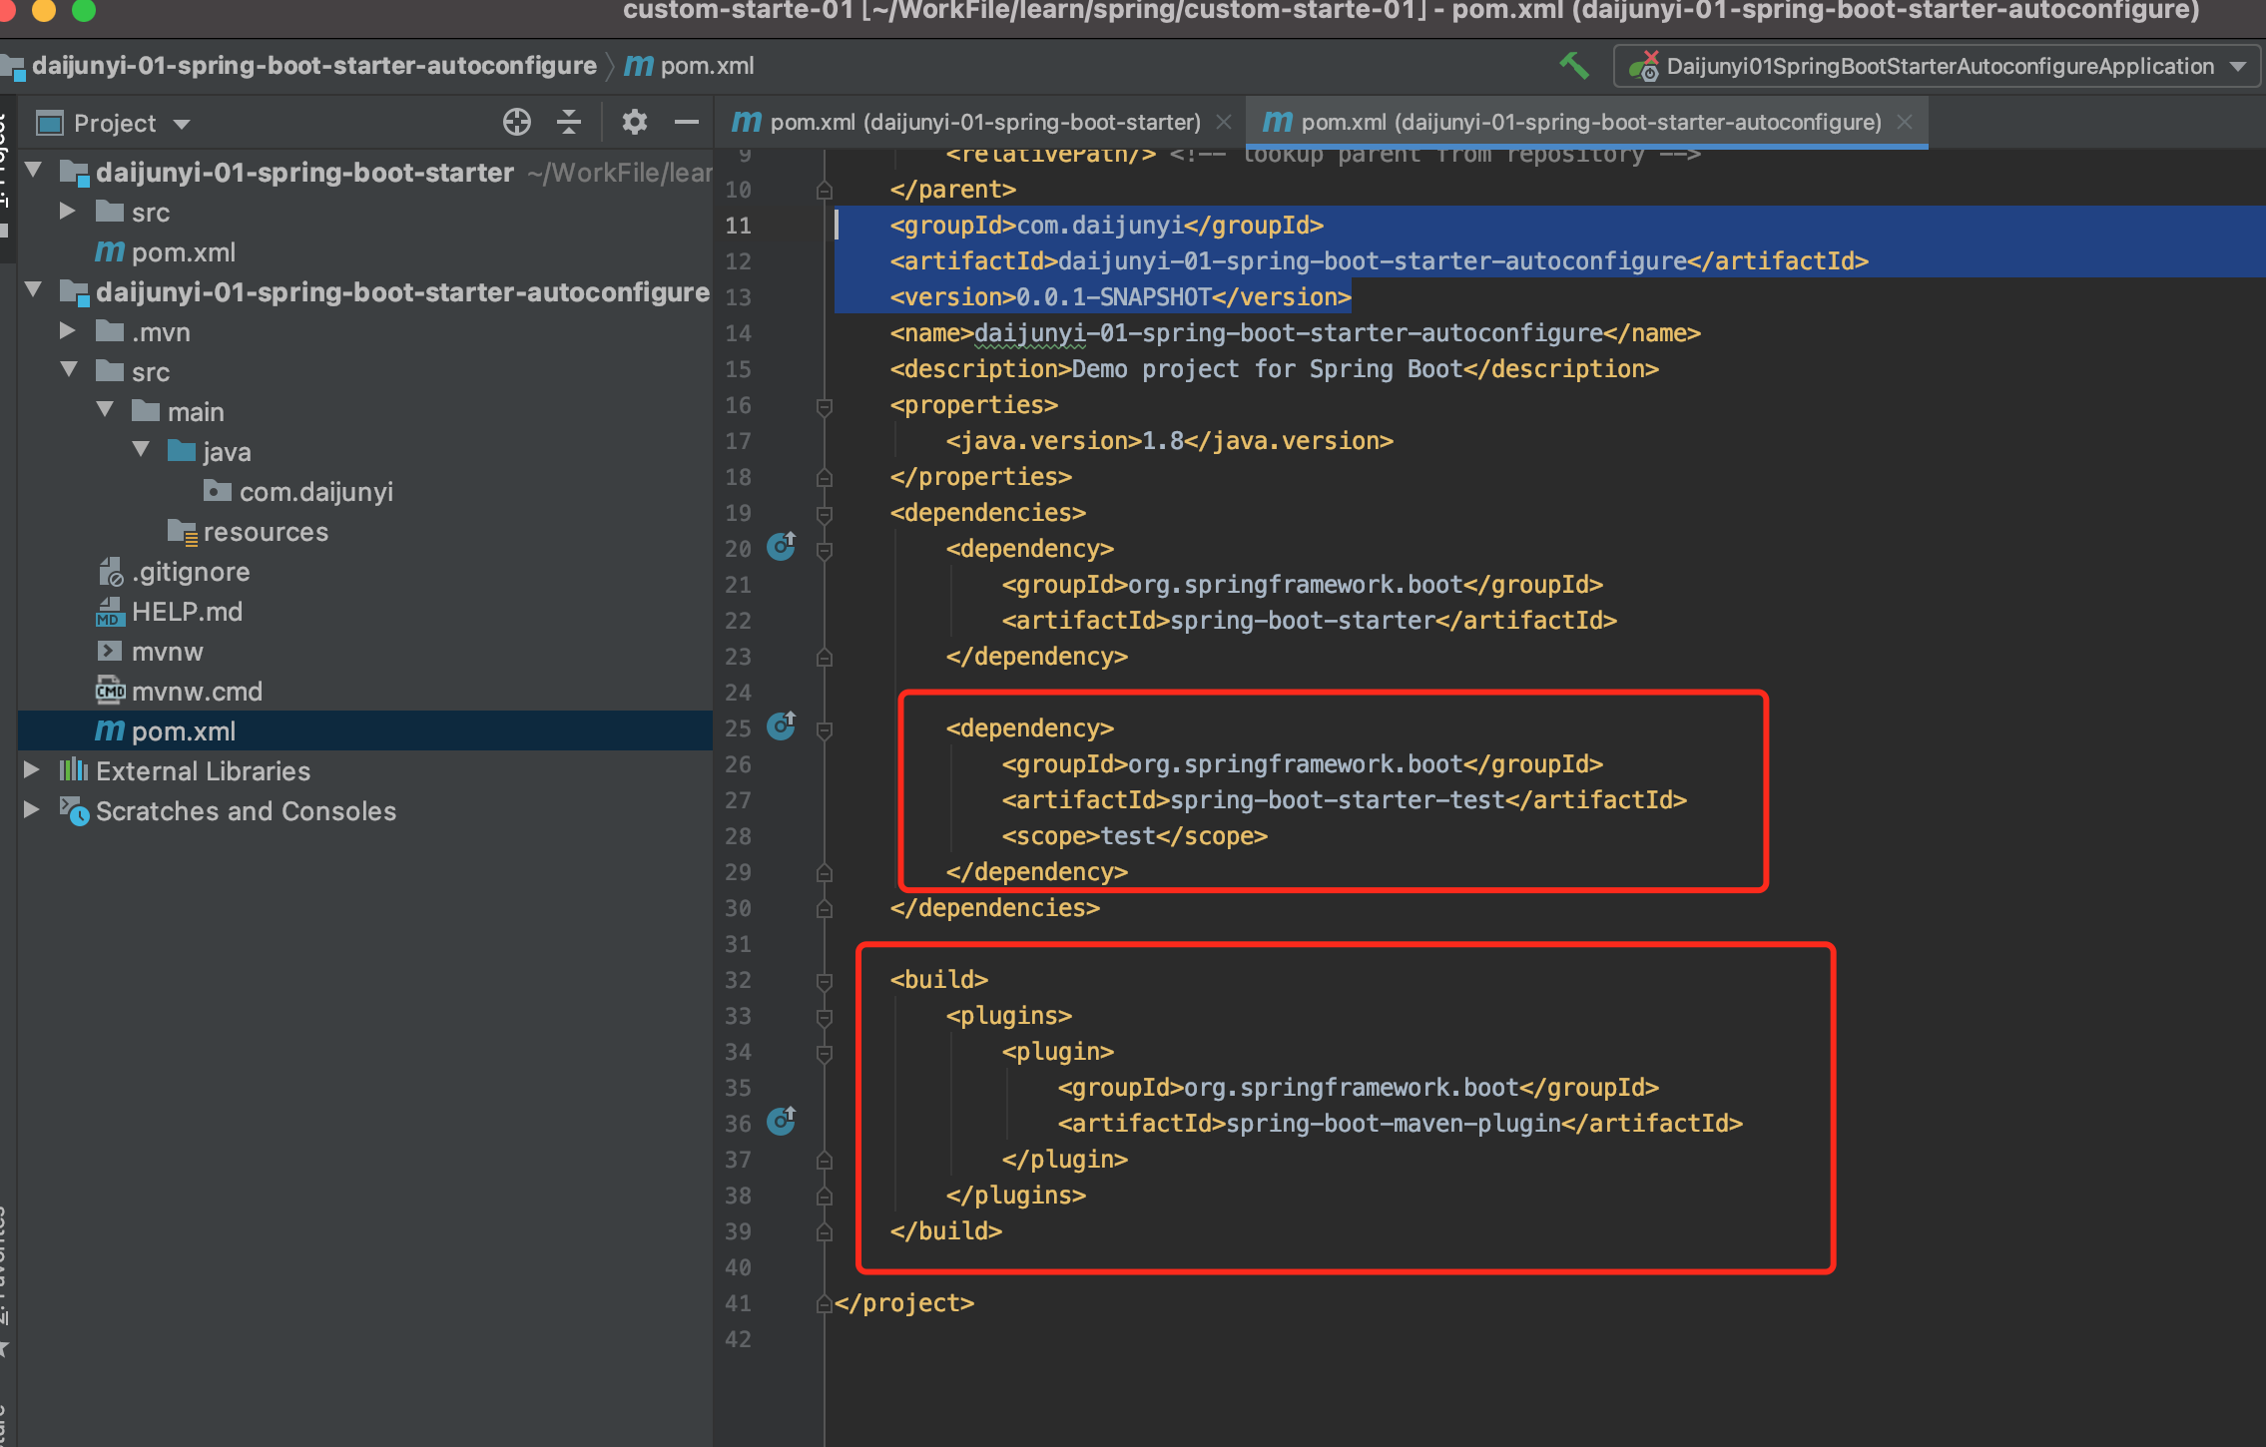Close the pom.xml (daijunyi-01-spring-boot-starter) tab
The width and height of the screenshot is (2266, 1447).
tap(1224, 123)
